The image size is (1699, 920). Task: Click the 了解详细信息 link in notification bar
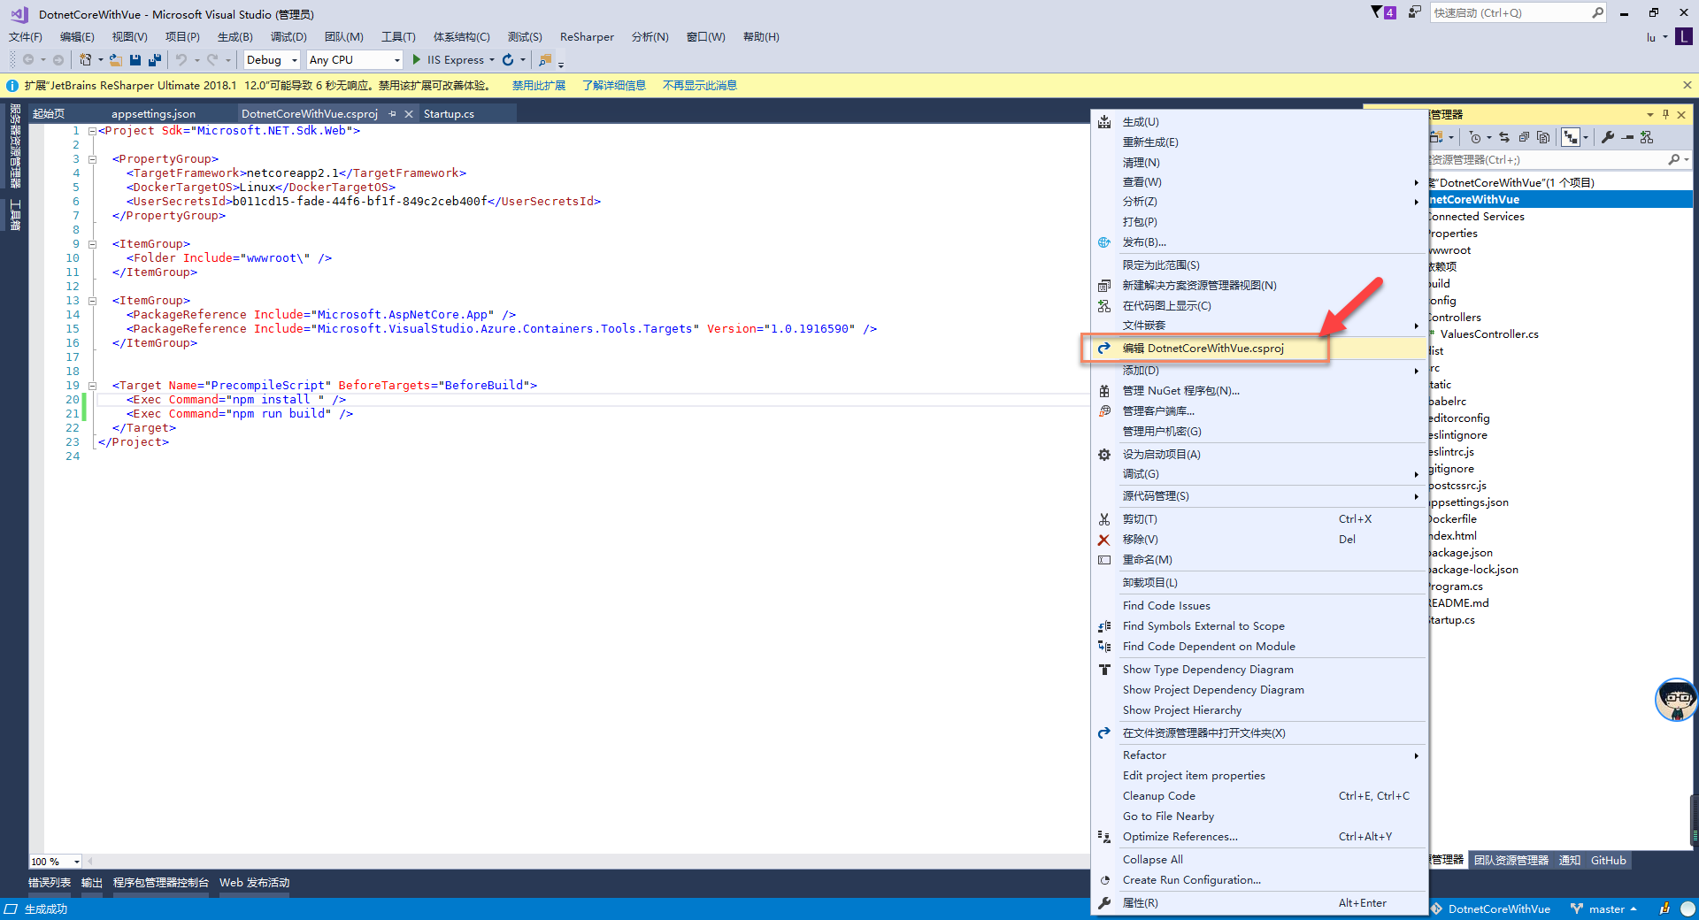[613, 86]
